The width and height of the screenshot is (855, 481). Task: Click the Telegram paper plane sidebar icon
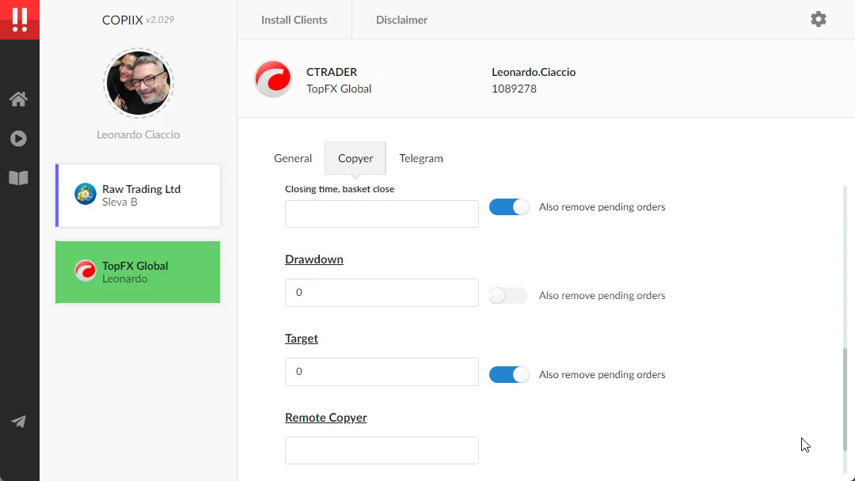(x=18, y=421)
